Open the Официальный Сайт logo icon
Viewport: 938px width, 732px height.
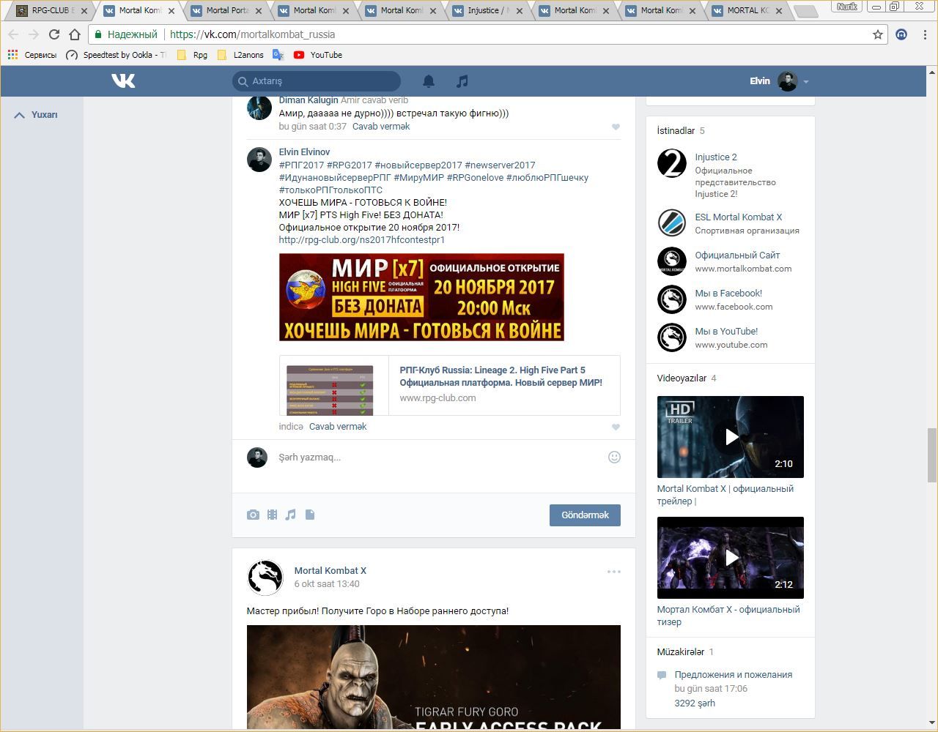coord(671,261)
